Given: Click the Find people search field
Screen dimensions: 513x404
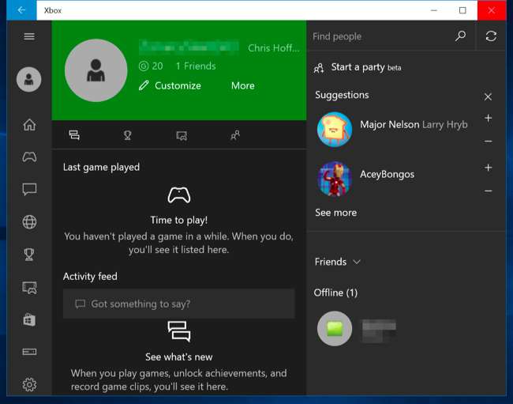Looking at the screenshot, I should pyautogui.click(x=379, y=36).
